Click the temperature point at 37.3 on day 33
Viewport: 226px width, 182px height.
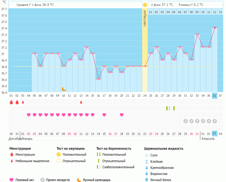[x=197, y=34]
